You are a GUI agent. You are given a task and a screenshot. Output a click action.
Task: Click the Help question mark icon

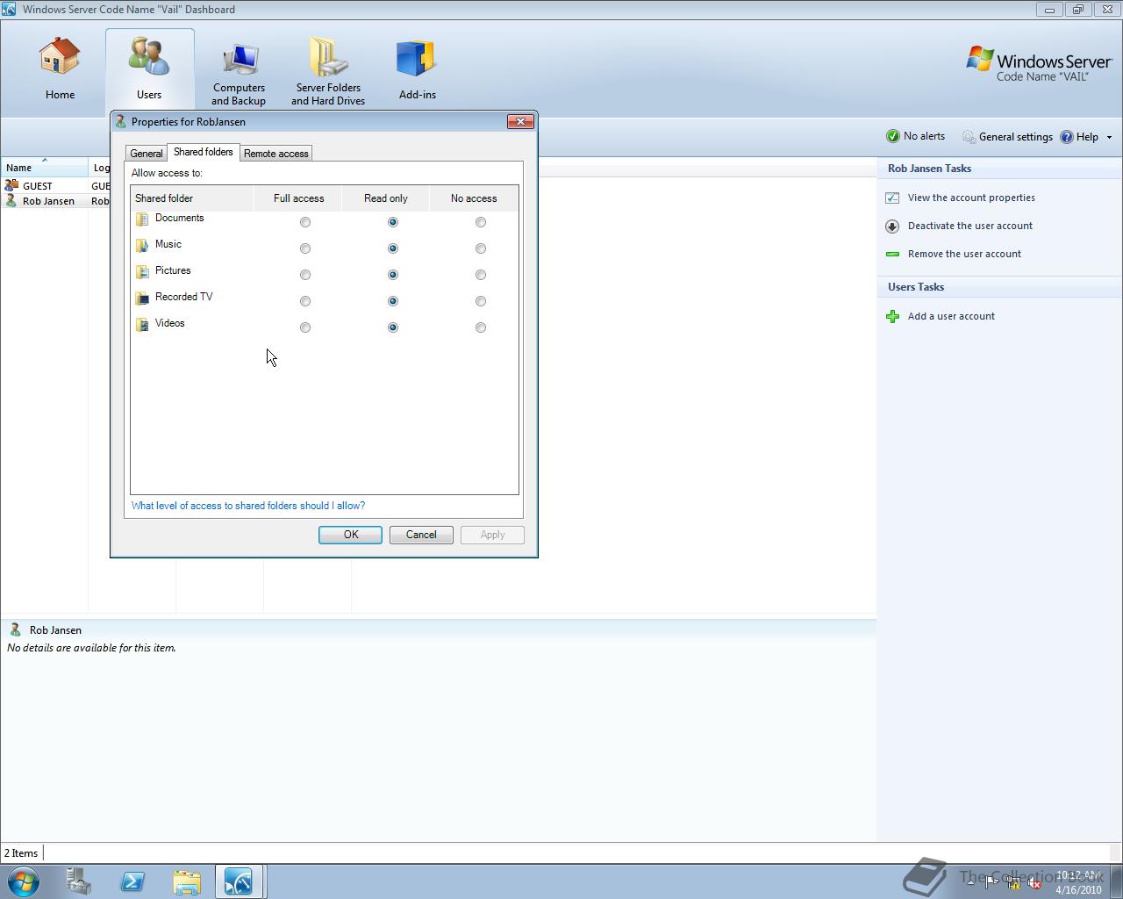click(1067, 137)
